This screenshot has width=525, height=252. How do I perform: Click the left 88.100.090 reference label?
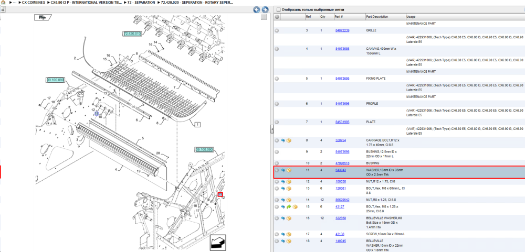[55, 80]
